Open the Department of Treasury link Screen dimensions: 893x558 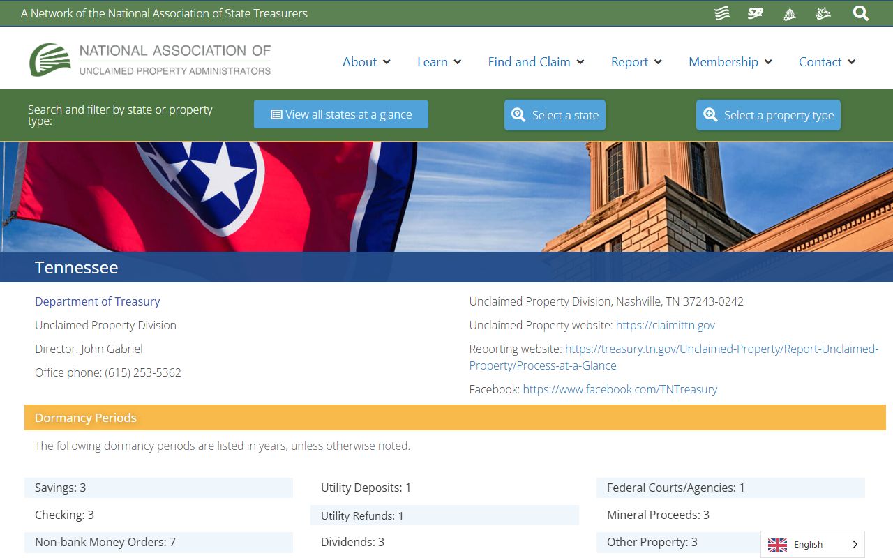point(98,301)
